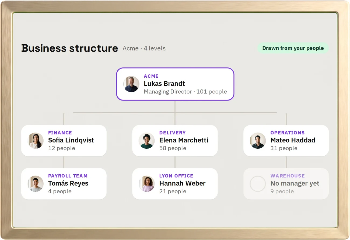Click 'Managing Director · 101 people' text

point(185,92)
